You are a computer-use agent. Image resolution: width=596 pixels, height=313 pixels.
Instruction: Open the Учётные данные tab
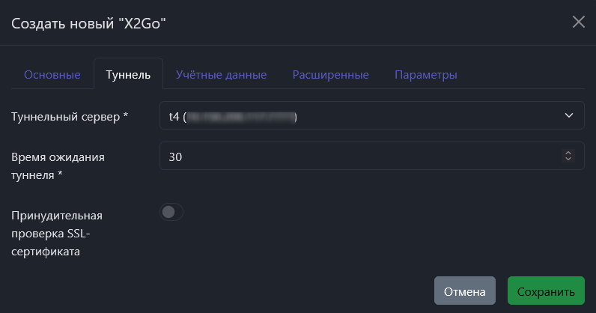click(222, 75)
